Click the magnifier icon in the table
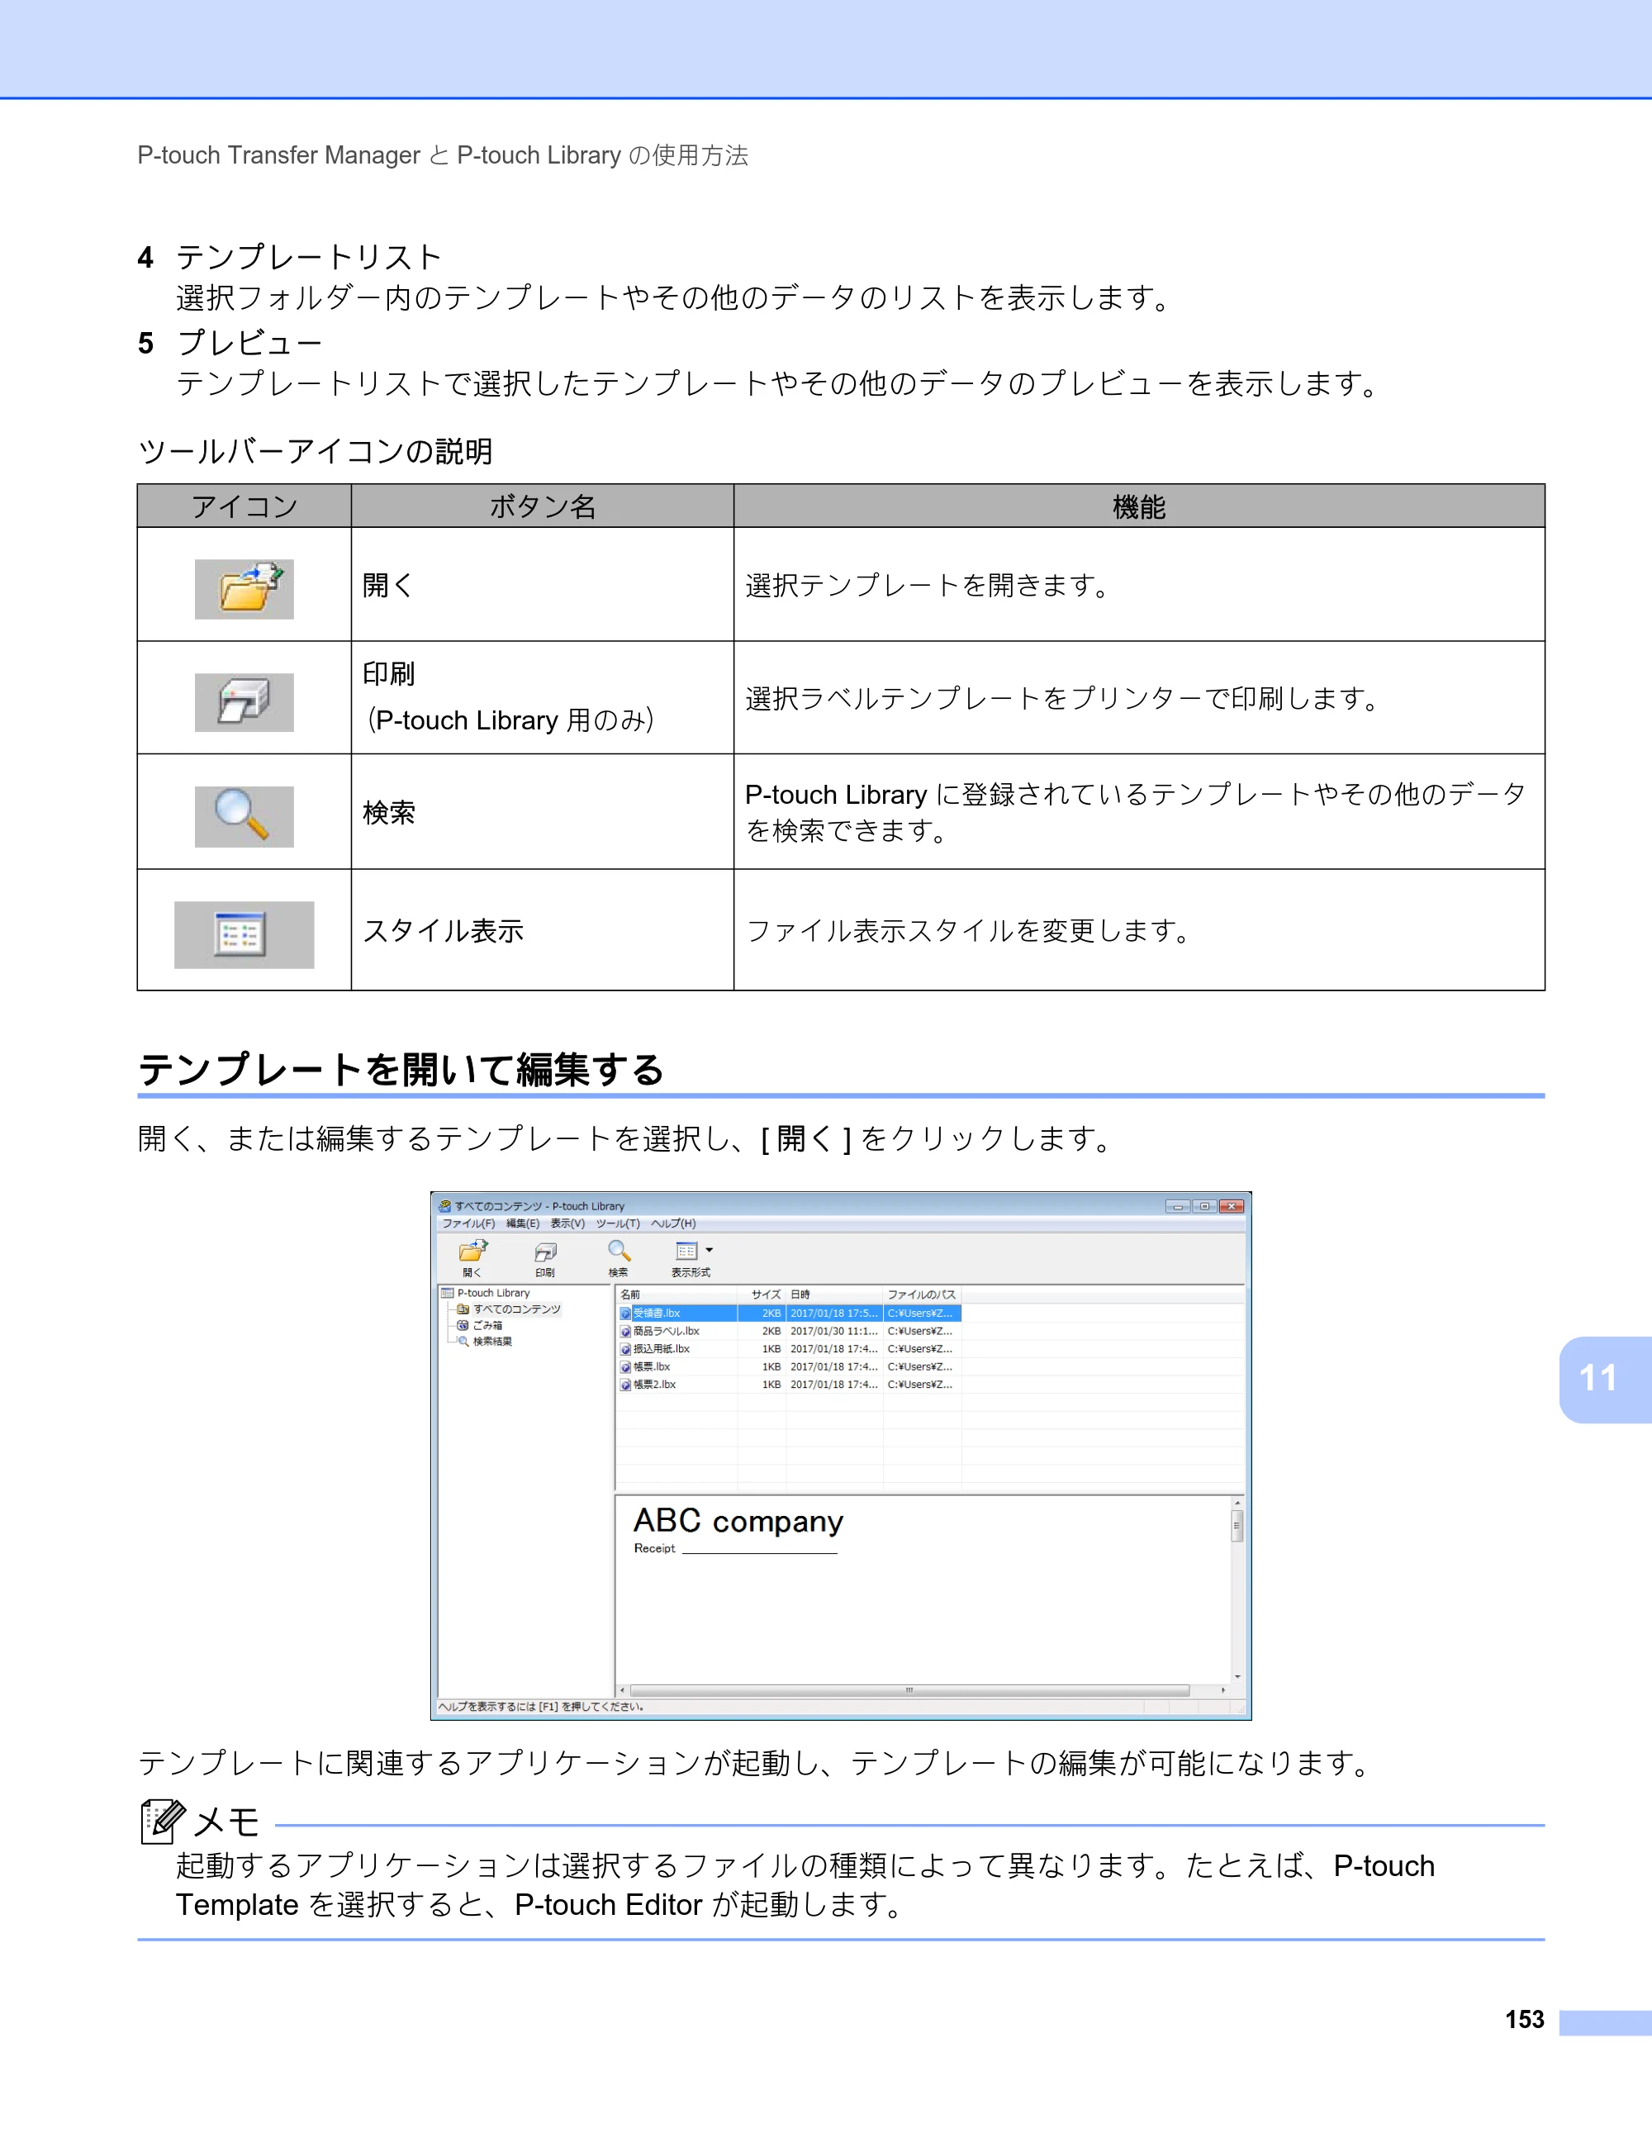 244,816
